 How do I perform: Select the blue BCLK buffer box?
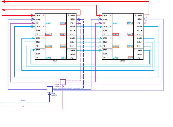50,89
